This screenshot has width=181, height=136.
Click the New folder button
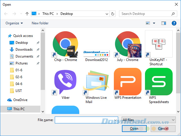tap(40, 23)
